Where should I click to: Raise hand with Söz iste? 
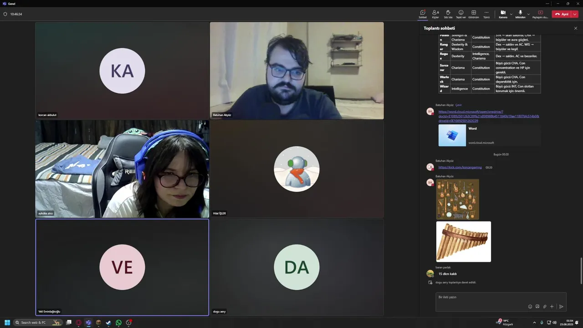448,14
